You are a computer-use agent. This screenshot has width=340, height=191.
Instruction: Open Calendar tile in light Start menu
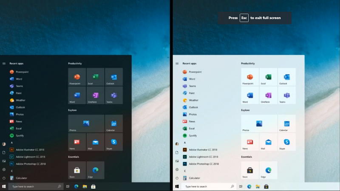(286, 124)
